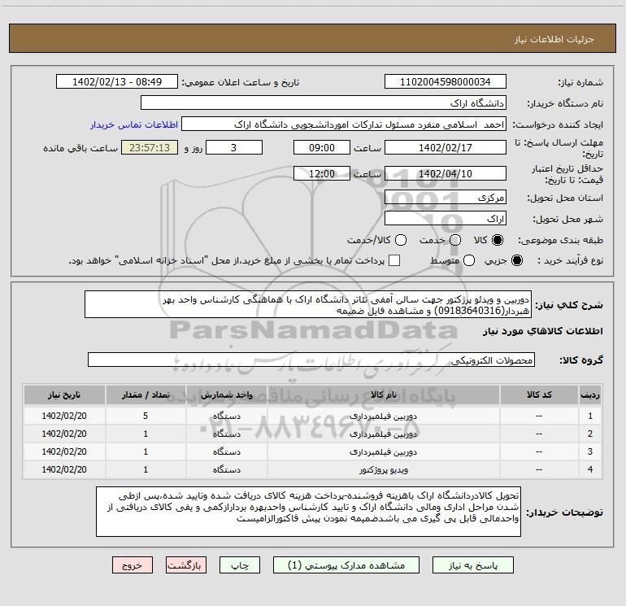This screenshot has height=606, width=626.
Task: Click the request creator field احمد اسلامی منفرد
Action: tap(344, 124)
